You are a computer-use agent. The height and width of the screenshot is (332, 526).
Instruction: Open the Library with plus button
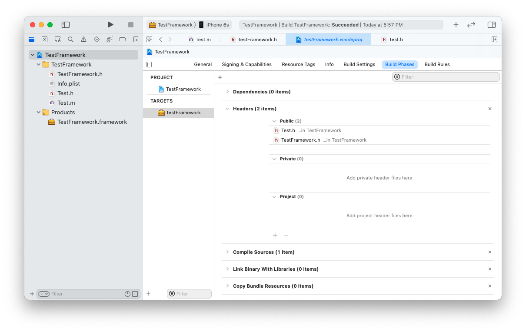coord(456,25)
